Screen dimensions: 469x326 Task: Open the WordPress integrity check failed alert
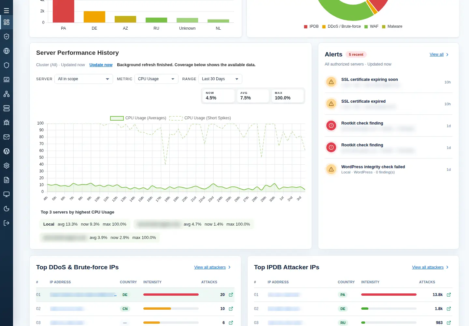coord(389,170)
